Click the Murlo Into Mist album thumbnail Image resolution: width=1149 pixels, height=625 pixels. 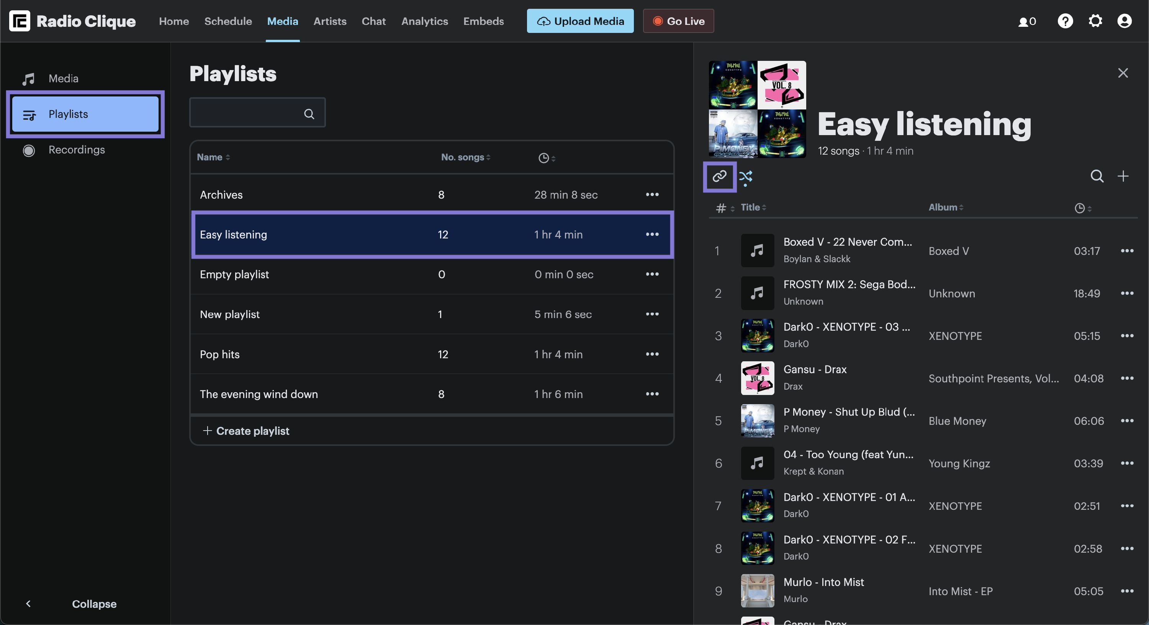757,591
